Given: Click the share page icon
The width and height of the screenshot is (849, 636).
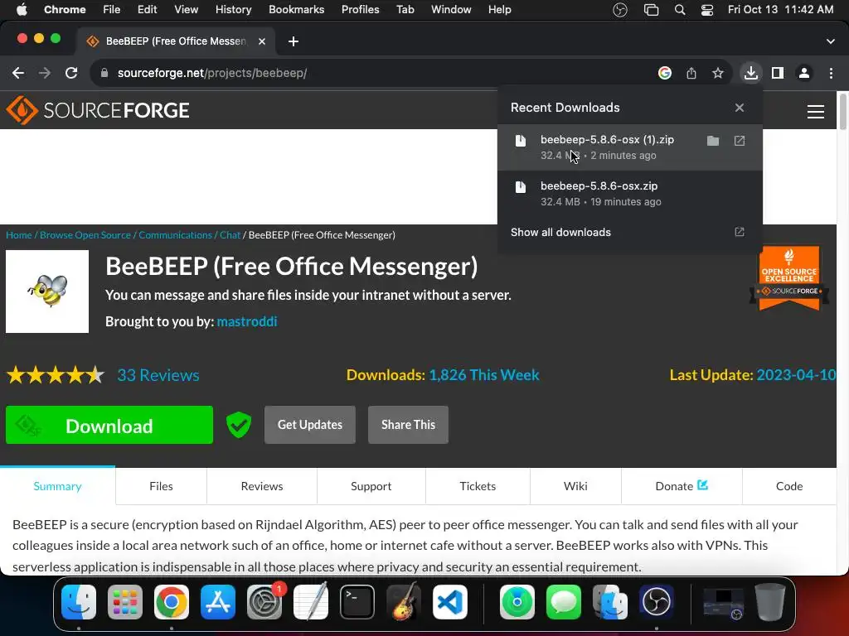Looking at the screenshot, I should [691, 73].
